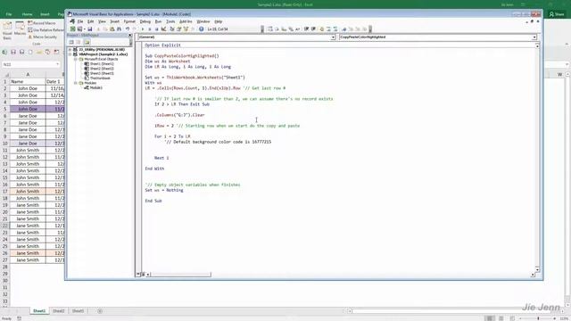571x321 pixels.
Task: Click the Insert UserForm toolbar icon
Action: click(79, 29)
